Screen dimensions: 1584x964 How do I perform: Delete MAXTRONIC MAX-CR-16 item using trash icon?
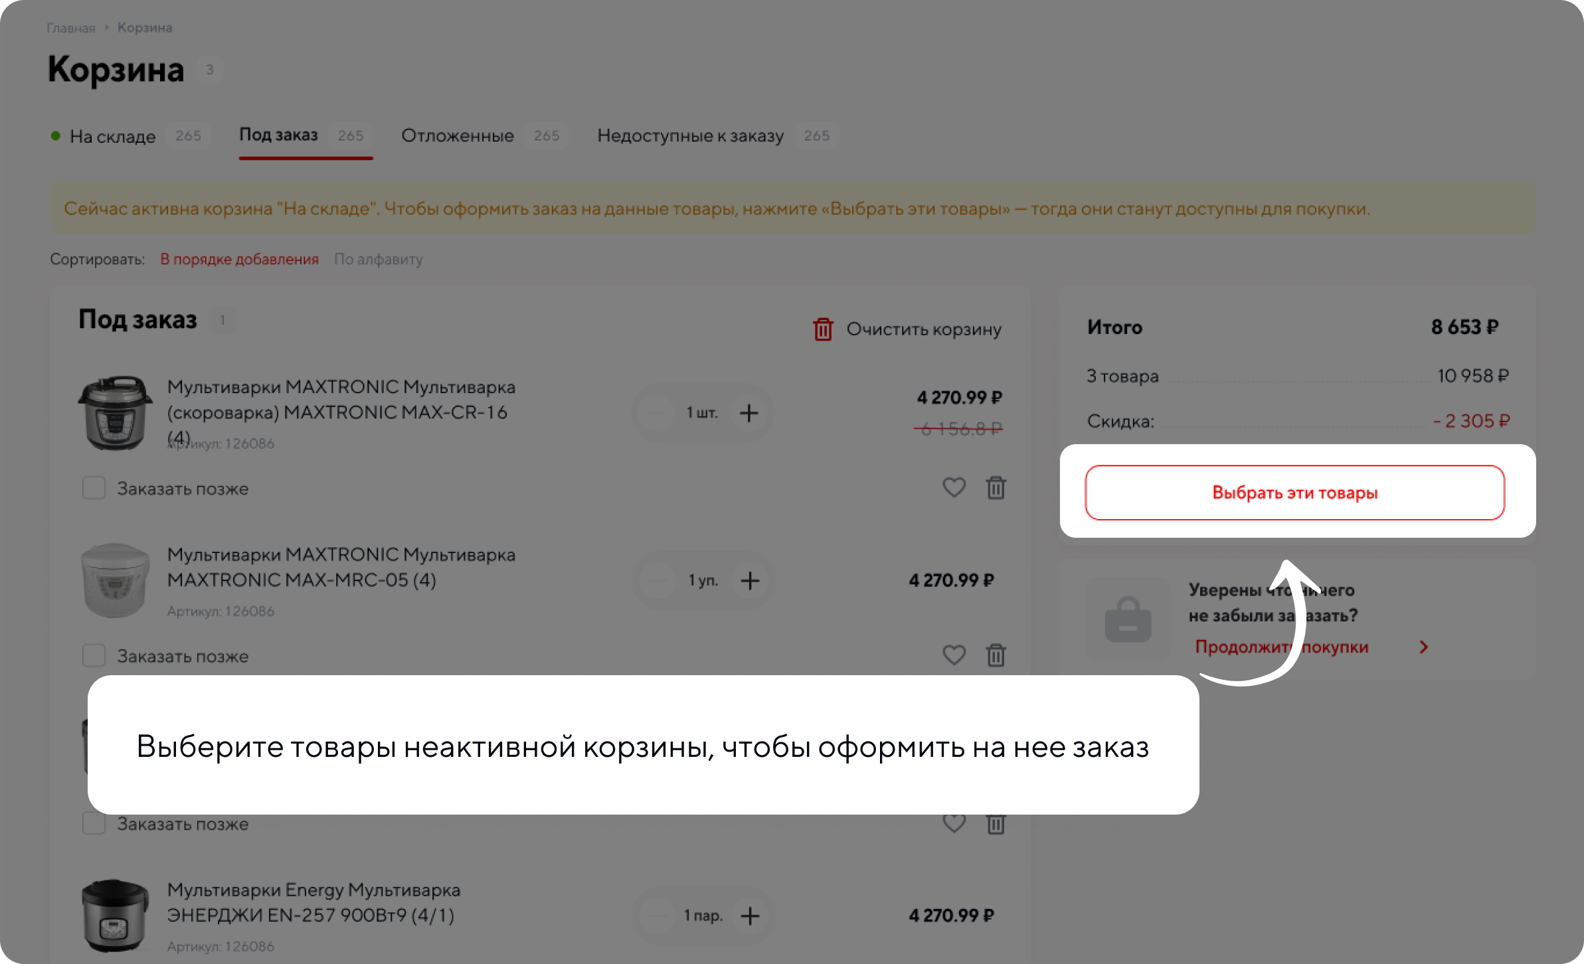[x=996, y=488]
